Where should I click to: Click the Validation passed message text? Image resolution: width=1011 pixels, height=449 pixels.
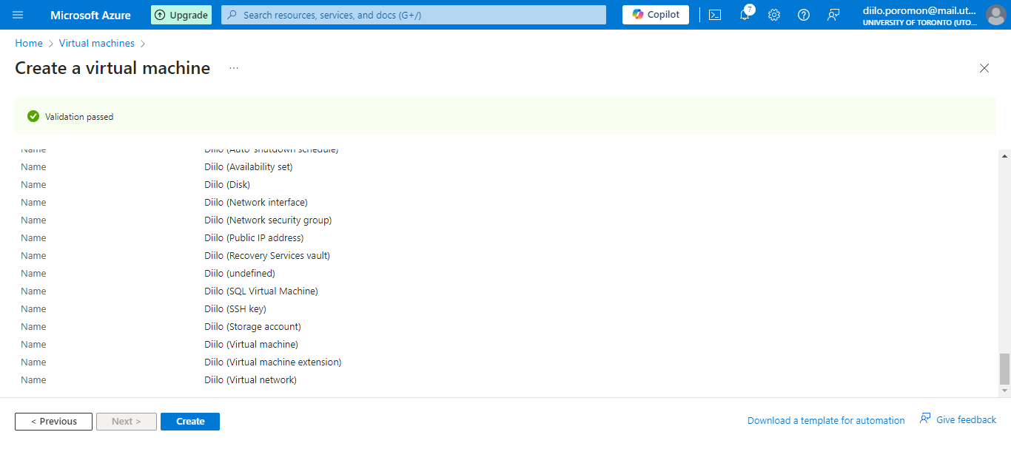(x=79, y=117)
